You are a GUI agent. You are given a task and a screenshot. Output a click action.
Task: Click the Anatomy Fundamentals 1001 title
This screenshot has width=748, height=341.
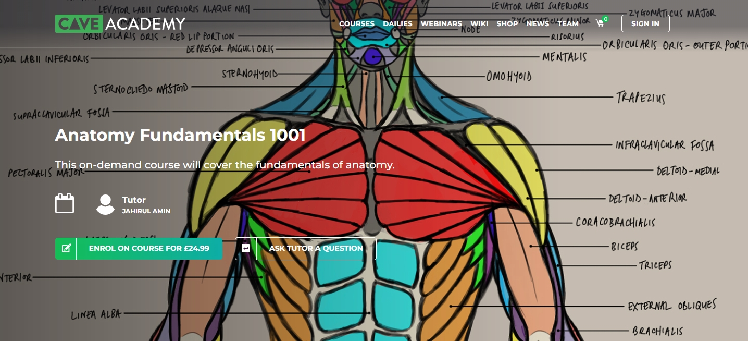pos(180,135)
